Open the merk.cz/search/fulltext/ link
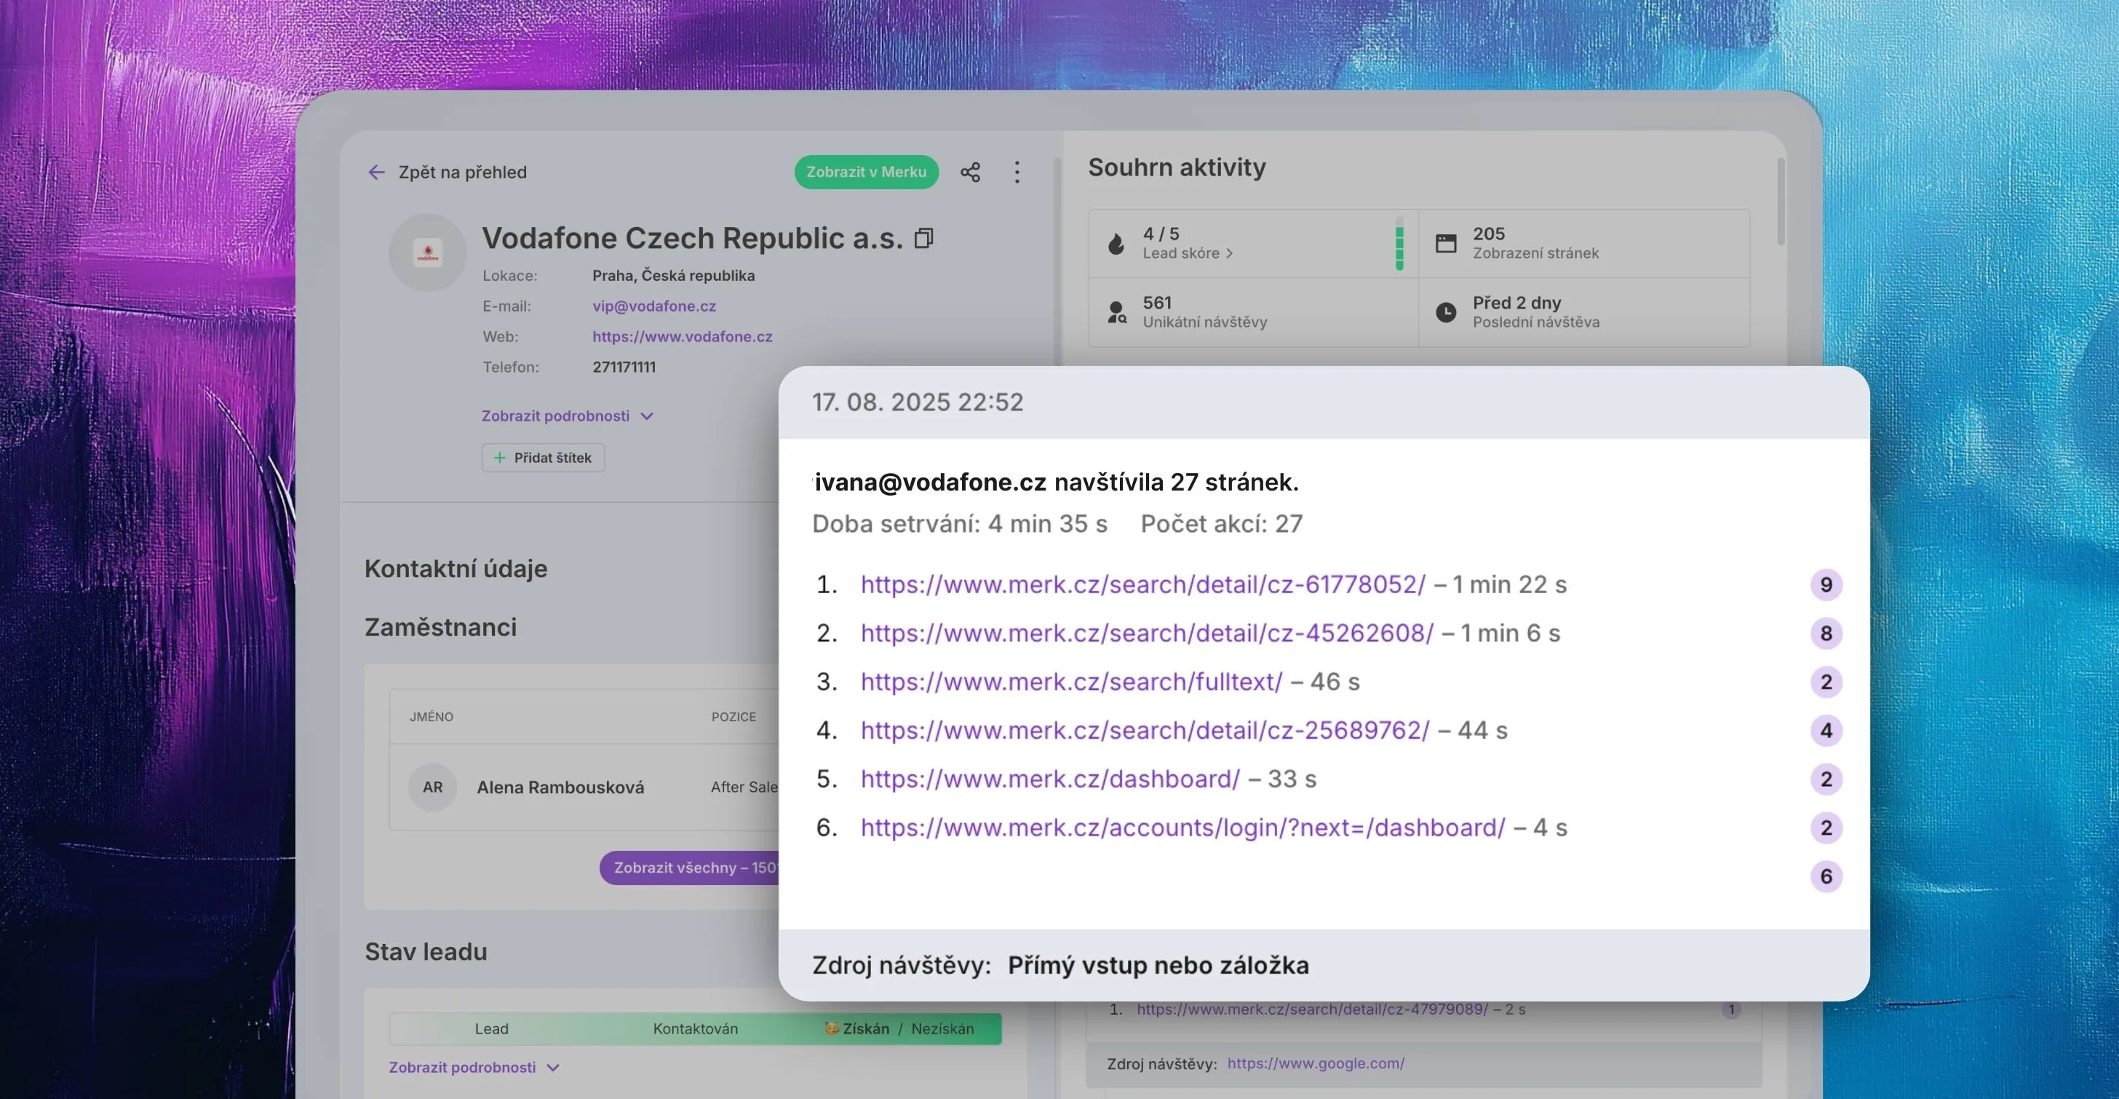 click(x=1071, y=681)
